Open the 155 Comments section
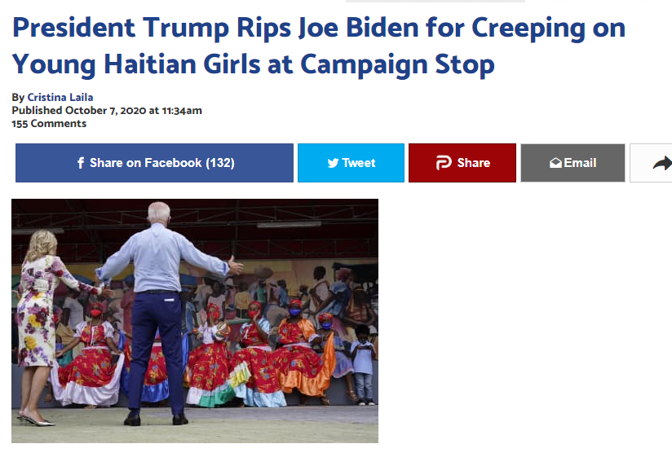Image resolution: width=672 pixels, height=457 pixels. coord(49,124)
